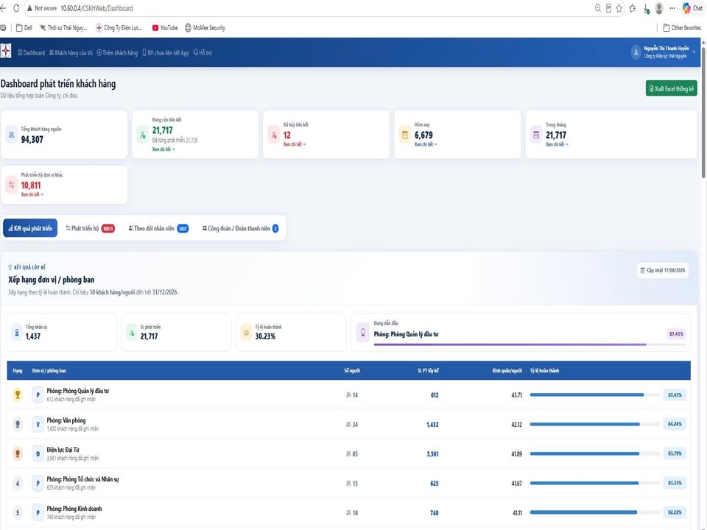The image size is (707, 530).
Task: Click the silver medal for Phòng Văn phòng
Action: tap(18, 424)
